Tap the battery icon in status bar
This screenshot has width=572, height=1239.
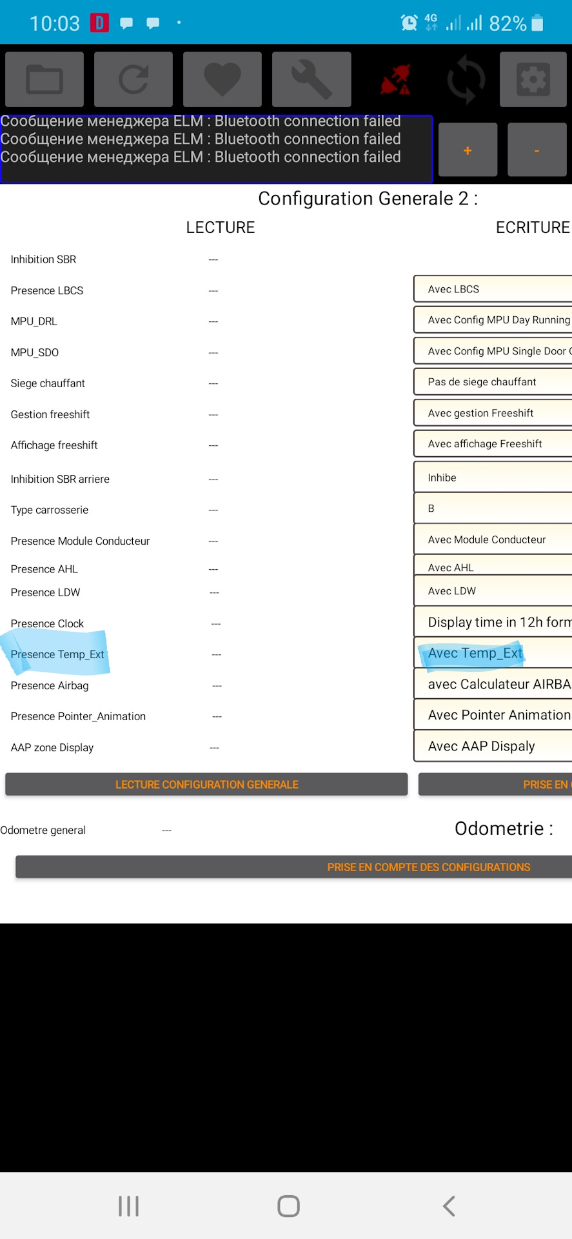click(537, 23)
